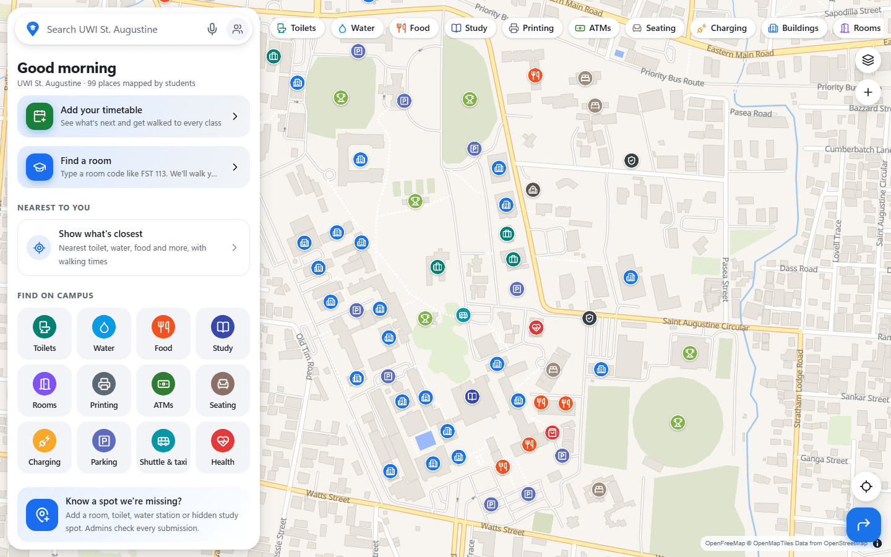Viewport: 891px width, 557px height.
Task: Open the Food category tile
Action: tap(163, 334)
